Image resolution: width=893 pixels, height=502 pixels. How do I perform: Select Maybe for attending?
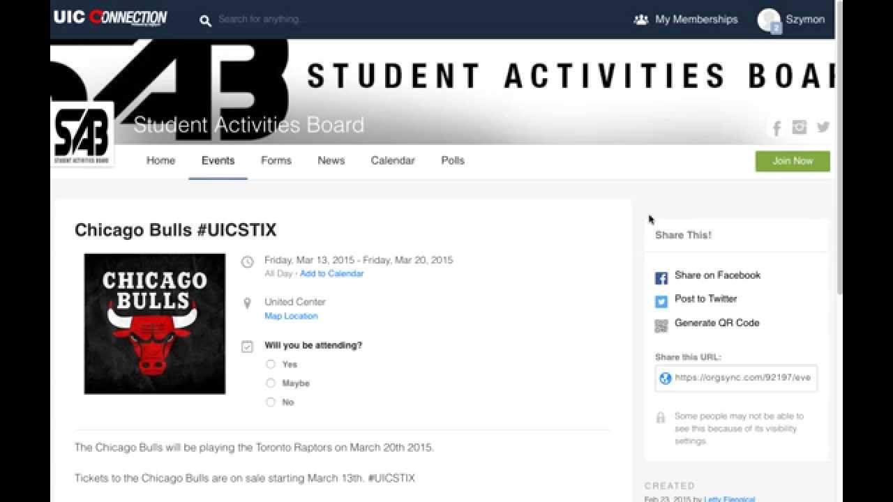(x=271, y=383)
